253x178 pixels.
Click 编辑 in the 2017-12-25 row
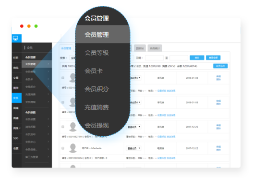[x=218, y=125]
